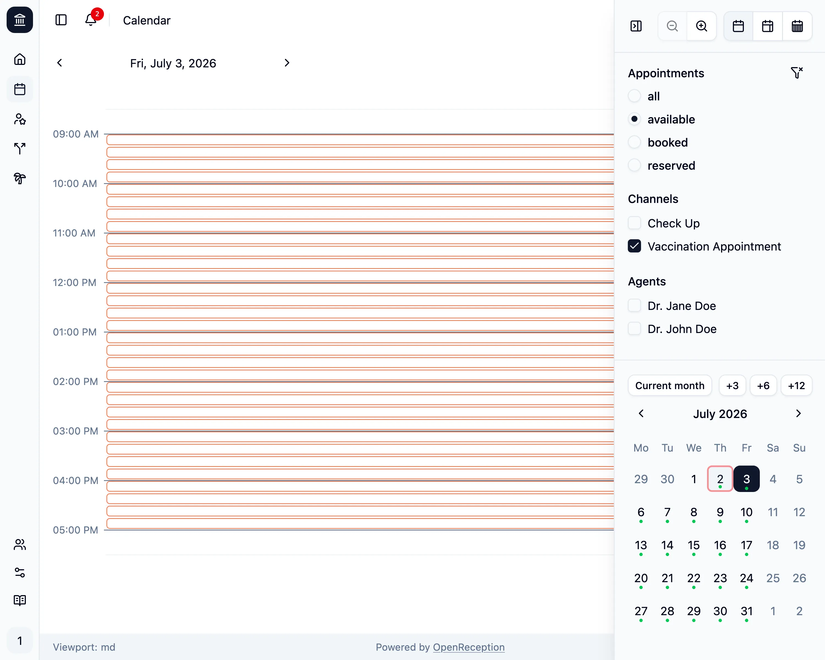
Task: Switch to week view calendar icon
Action: point(768,26)
